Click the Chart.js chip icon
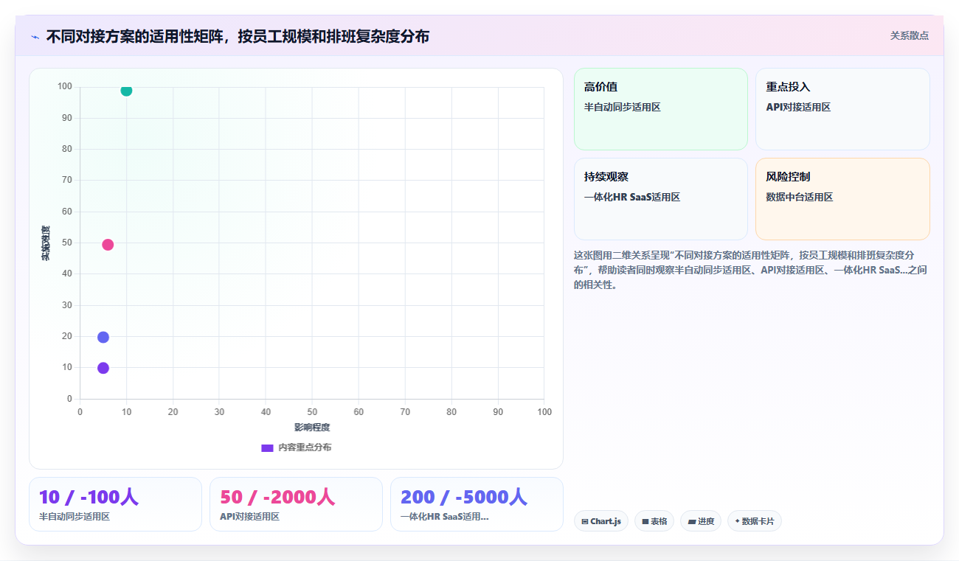This screenshot has width=959, height=561. (585, 521)
